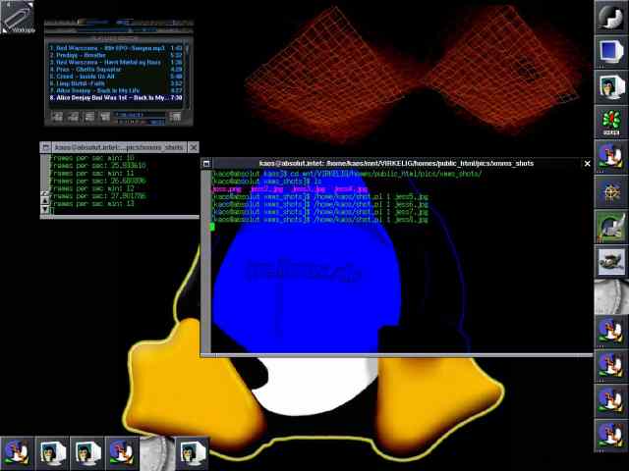Open the GIMP Wilber mascot dock icon

click(x=611, y=262)
